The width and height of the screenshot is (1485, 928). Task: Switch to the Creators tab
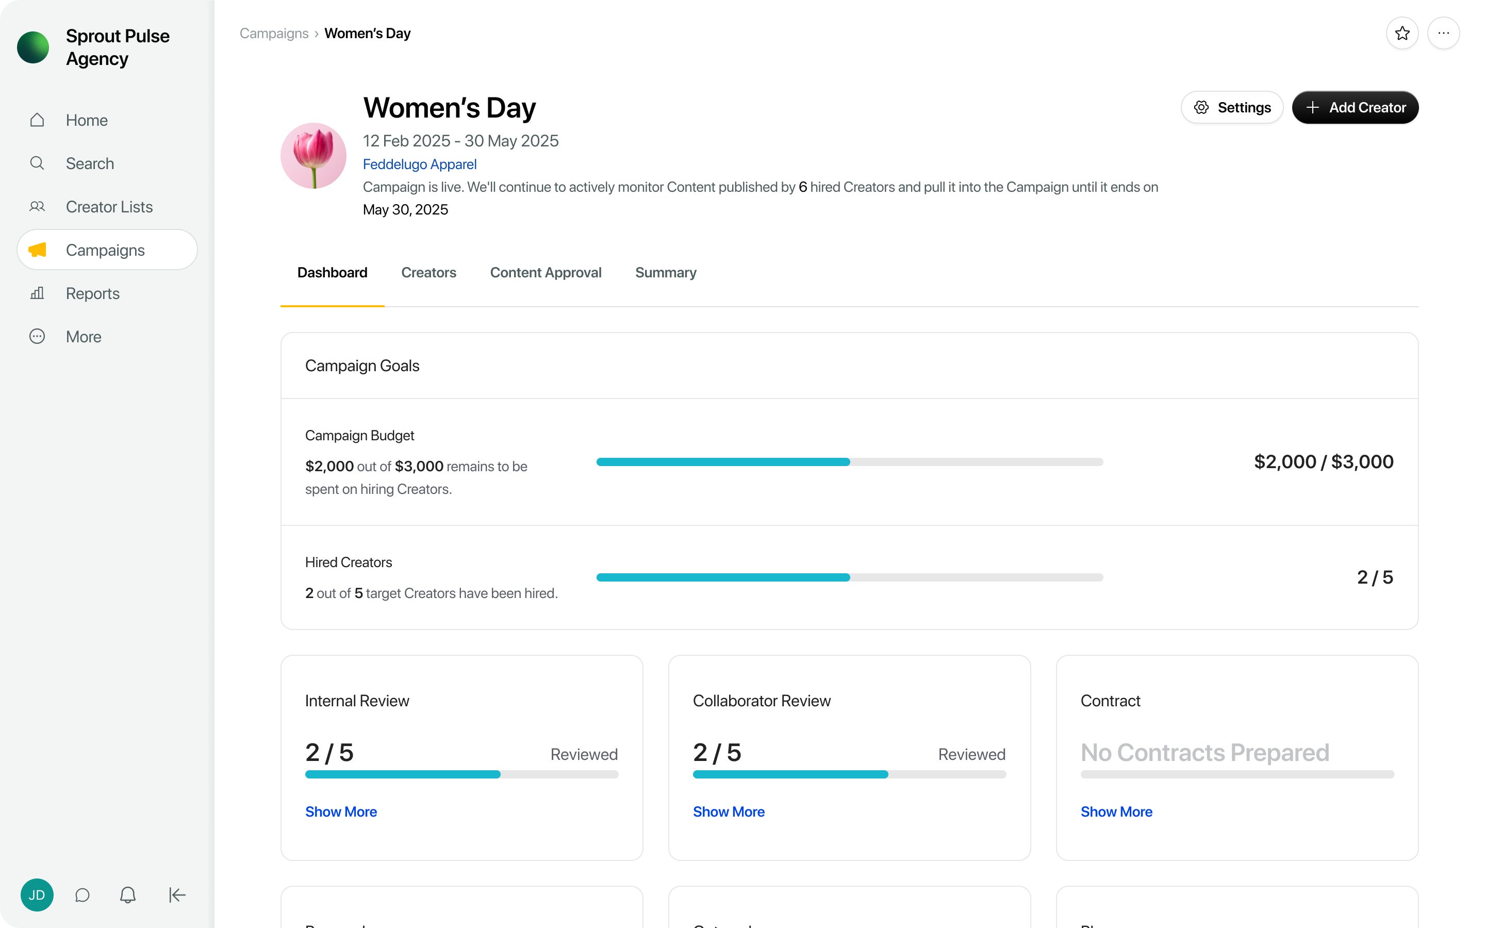click(428, 273)
